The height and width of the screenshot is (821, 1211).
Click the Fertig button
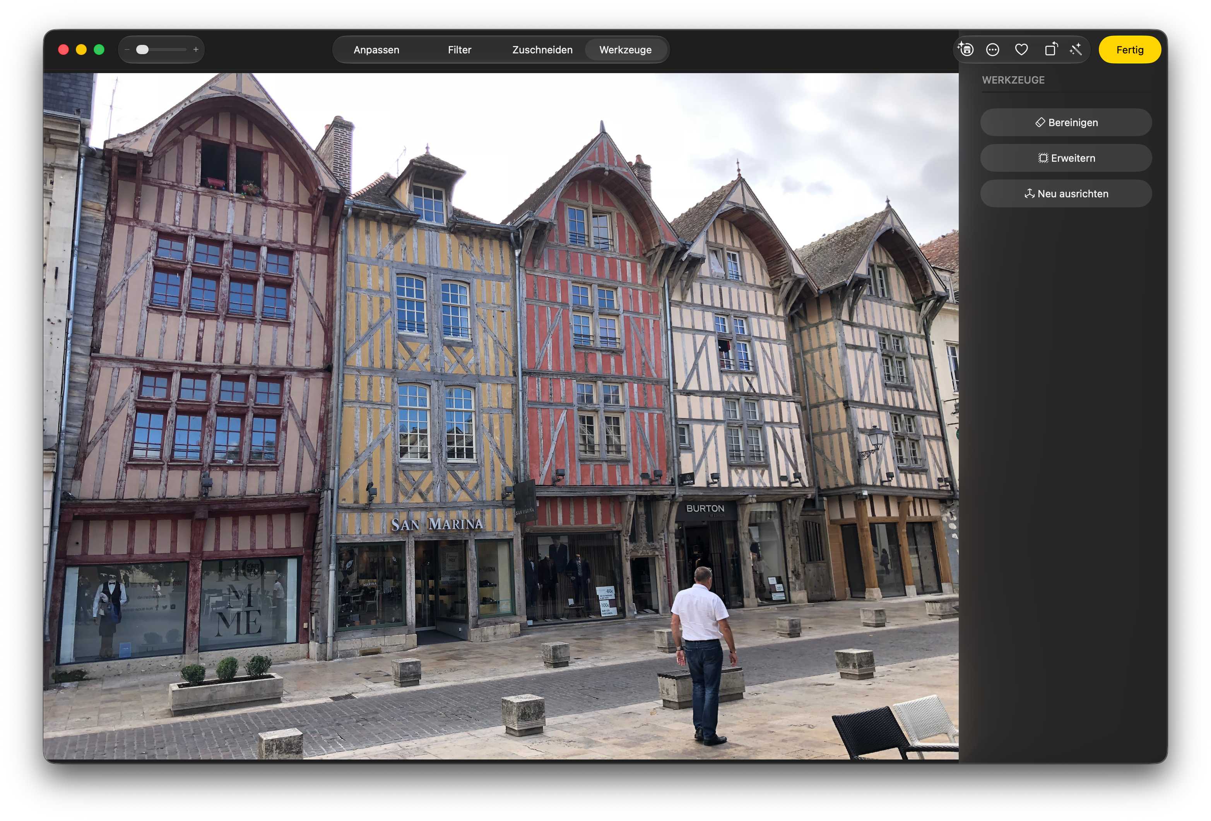click(x=1130, y=50)
